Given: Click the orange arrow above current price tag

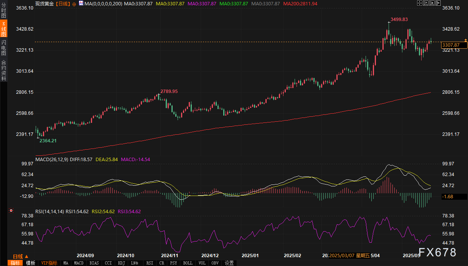Looking at the screenshot, I should (x=466, y=40).
